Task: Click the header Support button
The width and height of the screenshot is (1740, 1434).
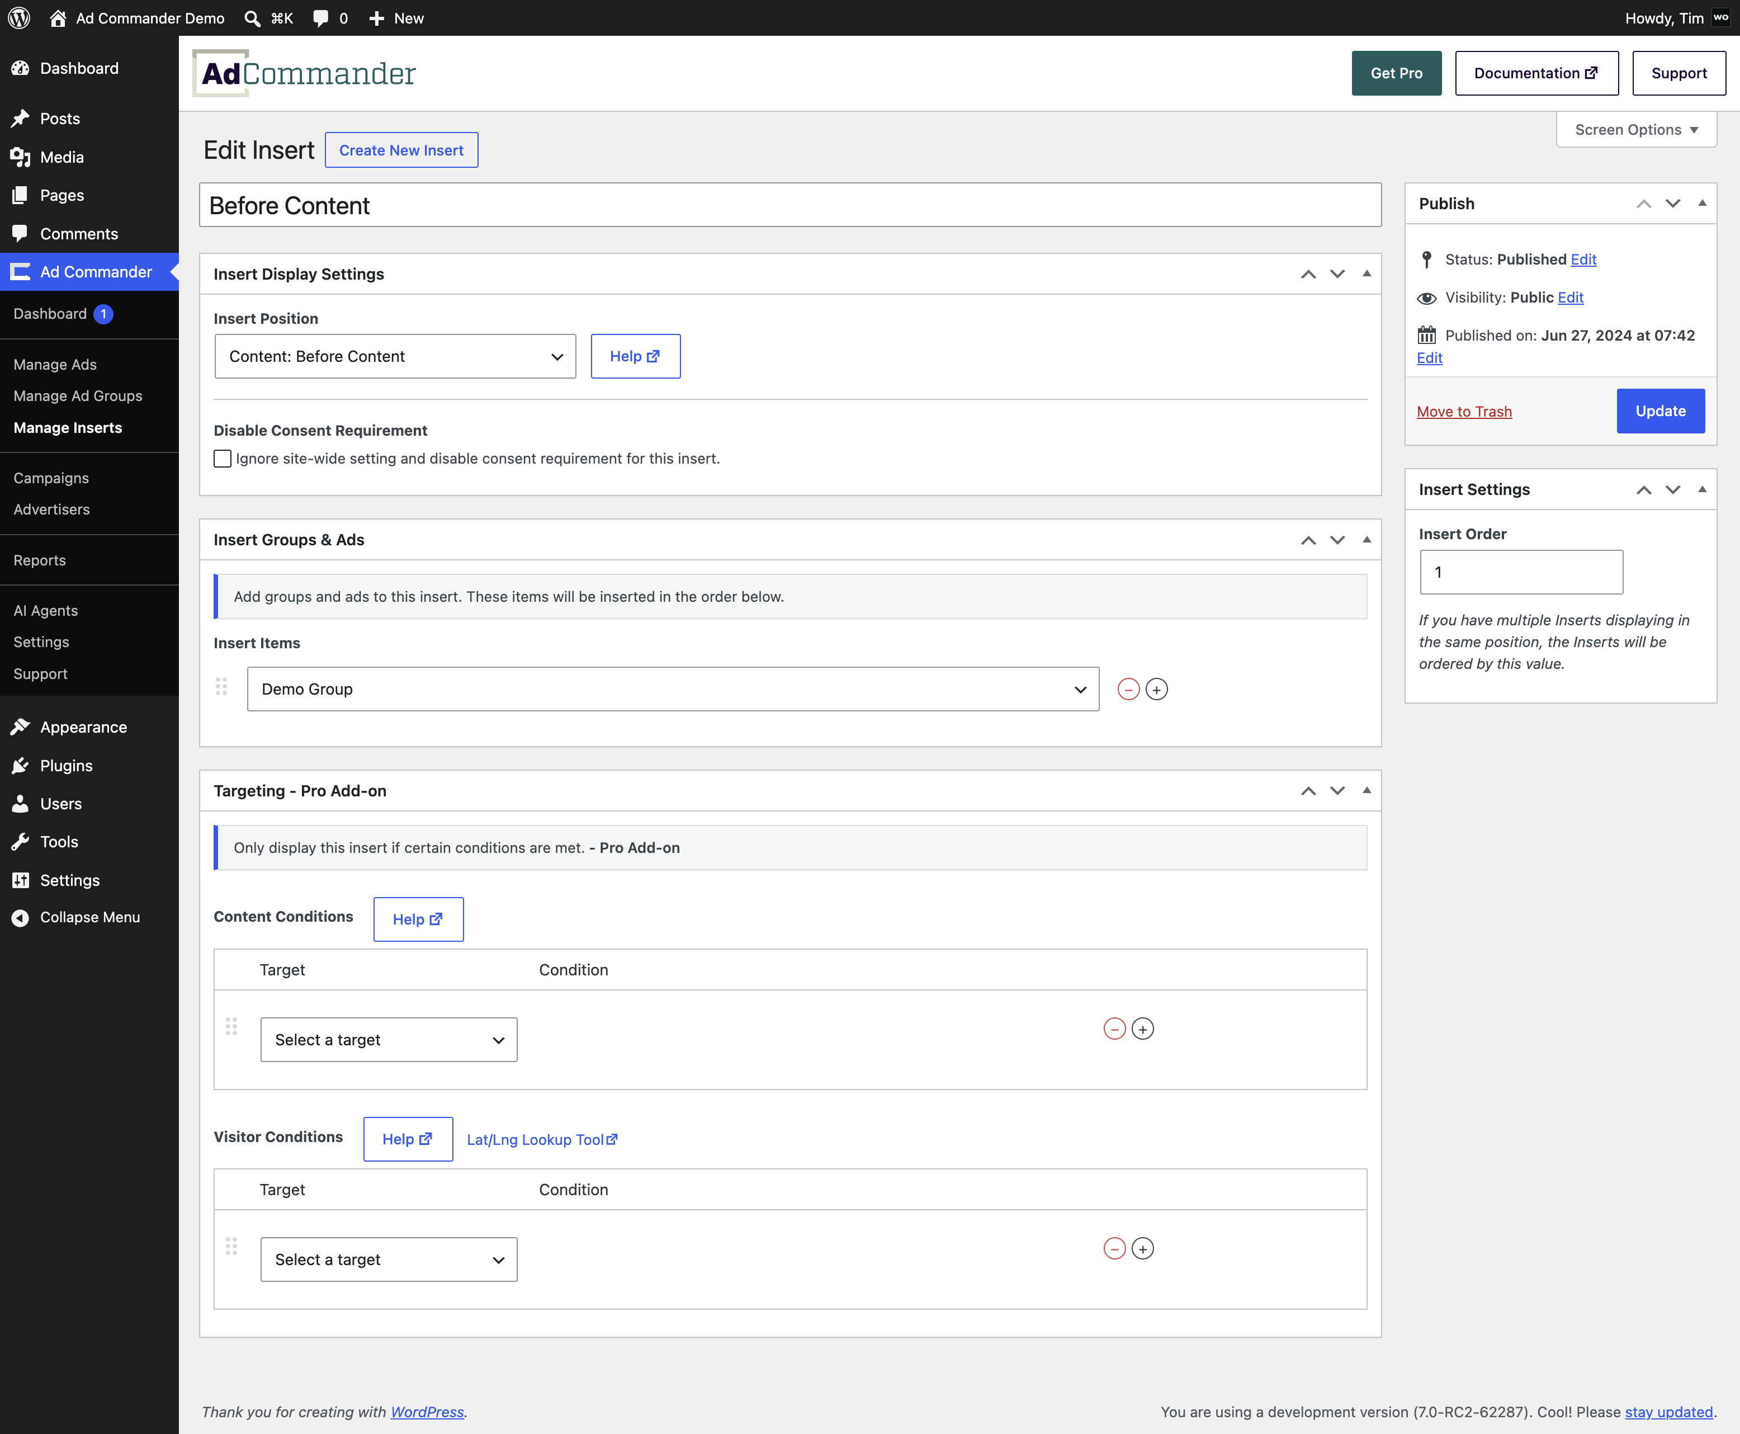Action: pyautogui.click(x=1678, y=73)
